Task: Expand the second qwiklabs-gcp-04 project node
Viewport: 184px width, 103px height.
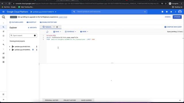Action: (x=9, y=50)
